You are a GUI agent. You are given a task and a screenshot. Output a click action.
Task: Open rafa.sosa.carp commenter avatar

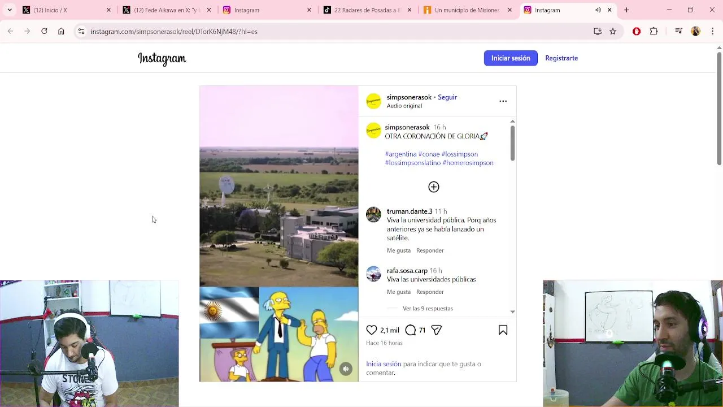[373, 274]
